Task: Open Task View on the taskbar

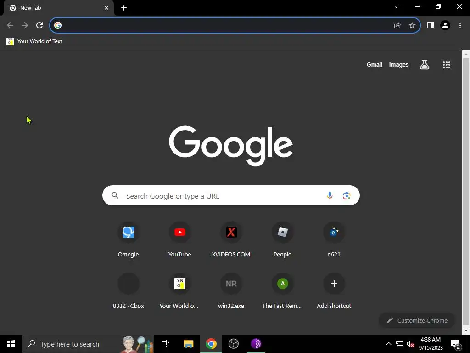Action: coord(165,344)
